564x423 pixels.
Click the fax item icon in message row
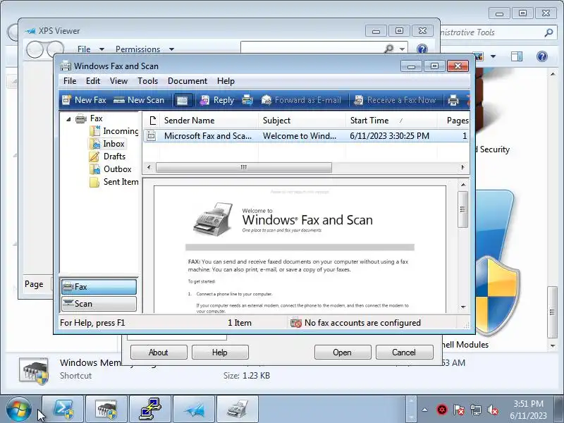pos(152,135)
